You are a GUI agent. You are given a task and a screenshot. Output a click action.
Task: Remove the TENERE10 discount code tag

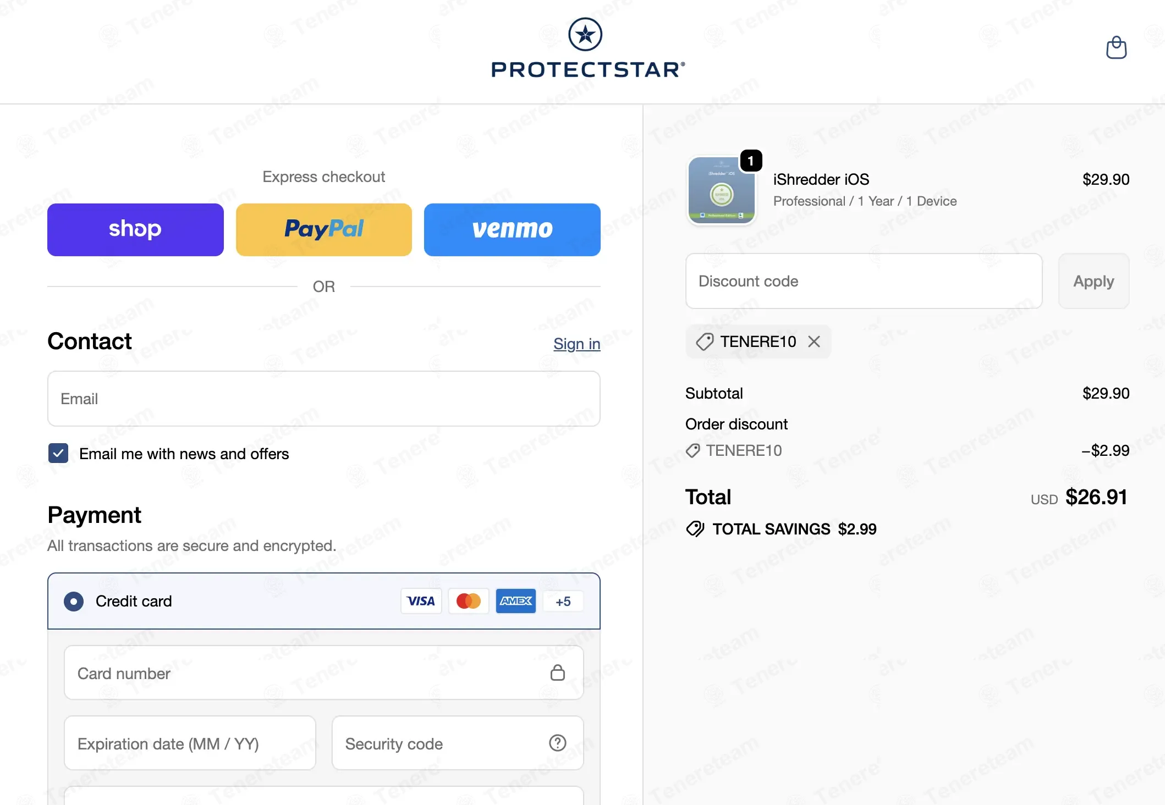814,341
